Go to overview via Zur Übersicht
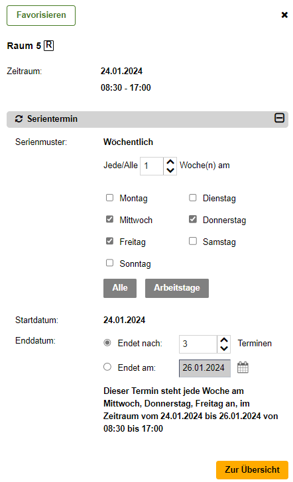 pos(252,469)
